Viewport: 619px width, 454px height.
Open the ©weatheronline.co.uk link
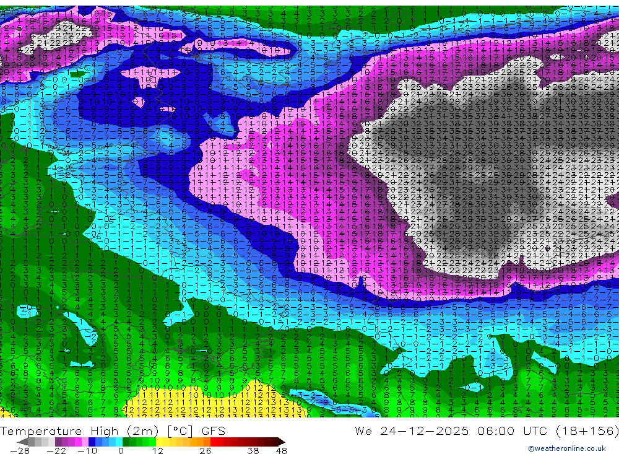point(567,448)
